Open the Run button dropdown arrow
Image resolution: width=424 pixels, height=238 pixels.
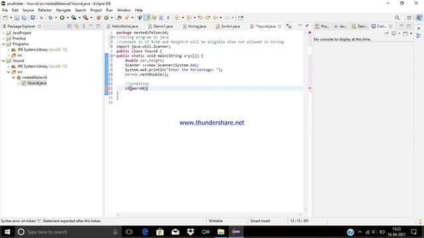(68, 18)
